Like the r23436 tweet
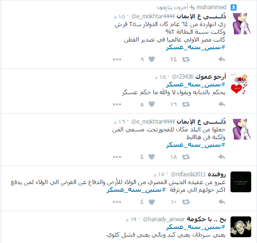257x243 pixels. click(x=151, y=104)
